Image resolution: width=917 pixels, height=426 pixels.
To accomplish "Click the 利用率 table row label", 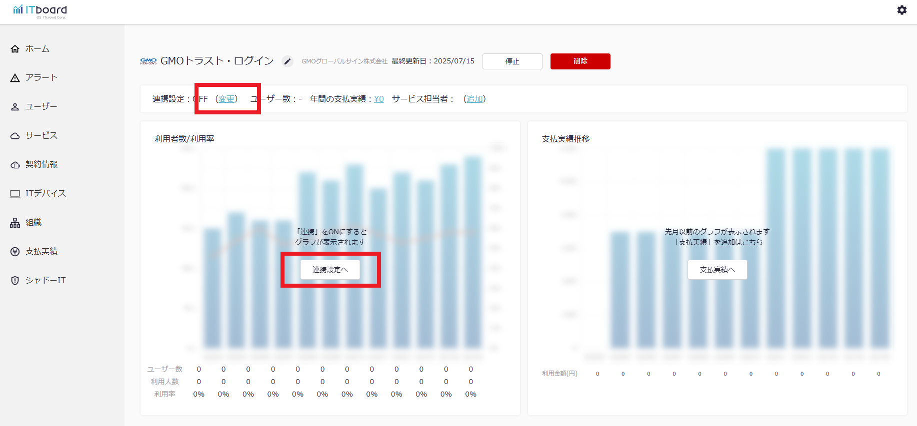I will 164,395.
